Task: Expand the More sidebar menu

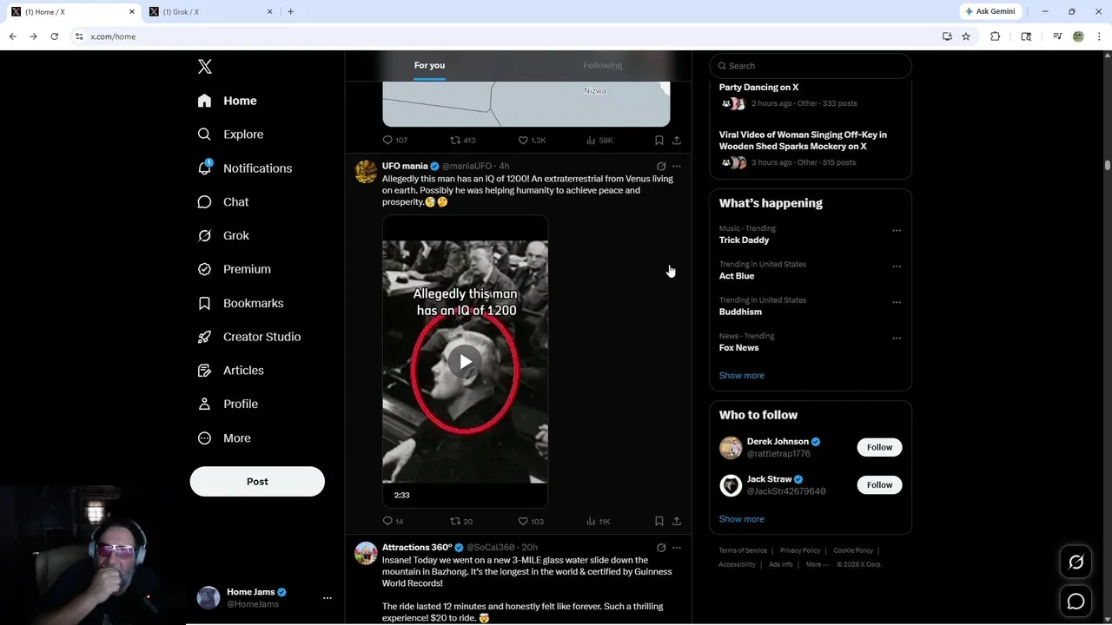Action: tap(224, 438)
